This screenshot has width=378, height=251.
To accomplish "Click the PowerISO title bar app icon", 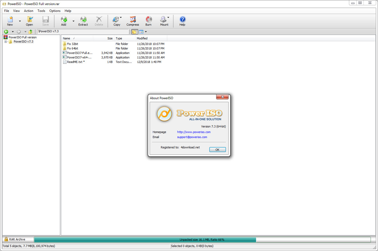I will 4,4.
